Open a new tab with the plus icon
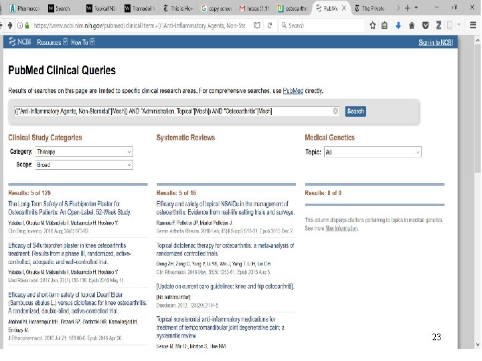Screen dimensions: 482x361 pyautogui.click(x=407, y=8)
